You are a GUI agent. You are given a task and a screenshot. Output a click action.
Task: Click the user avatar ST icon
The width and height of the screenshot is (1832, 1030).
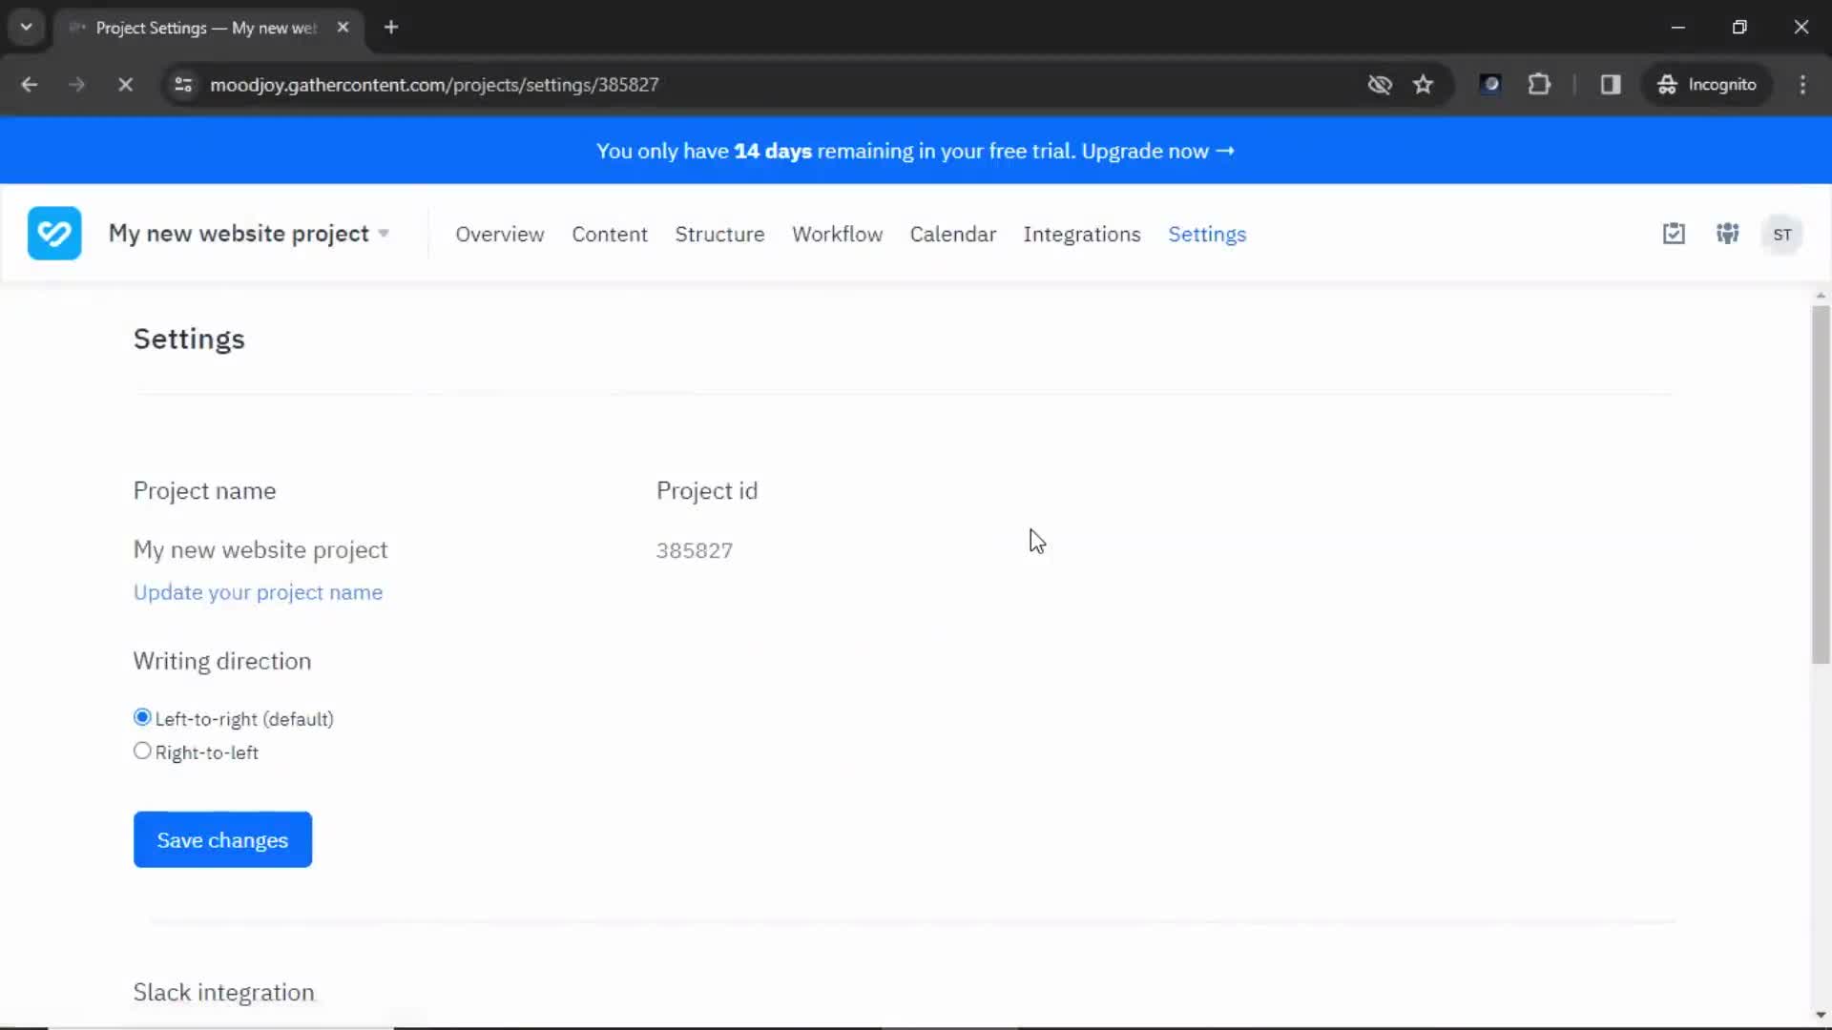point(1783,234)
